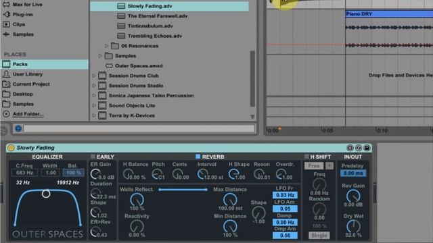The width and height of the screenshot is (433, 243).
Task: Click the Rev Gain knob
Action: 353,196
